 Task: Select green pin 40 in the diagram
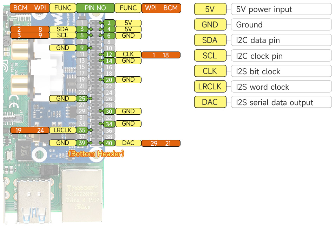click(109, 143)
